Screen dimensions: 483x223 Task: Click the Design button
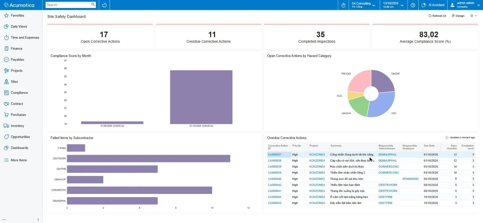(458, 16)
